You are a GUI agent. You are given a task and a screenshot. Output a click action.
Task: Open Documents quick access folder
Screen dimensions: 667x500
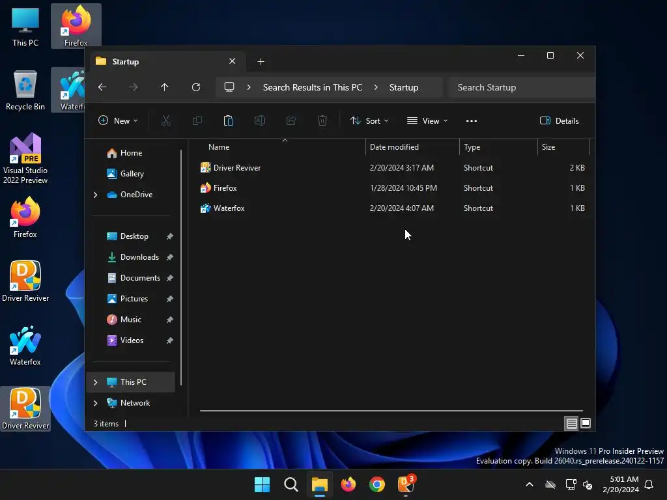point(140,278)
